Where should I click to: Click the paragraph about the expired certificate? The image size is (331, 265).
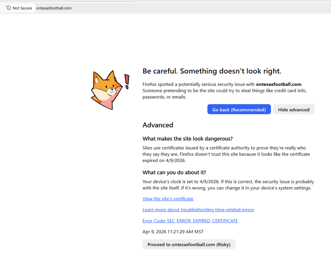[x=226, y=154]
